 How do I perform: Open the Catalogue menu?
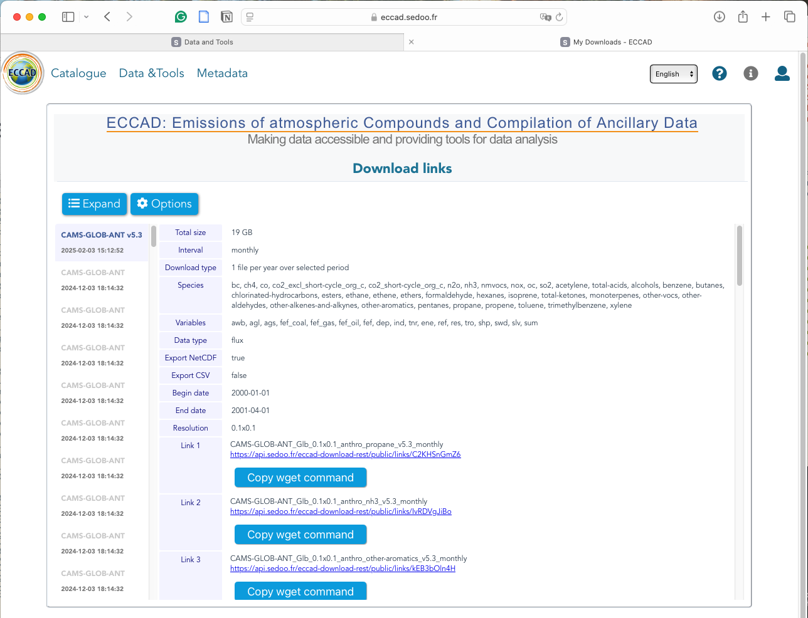tap(78, 73)
